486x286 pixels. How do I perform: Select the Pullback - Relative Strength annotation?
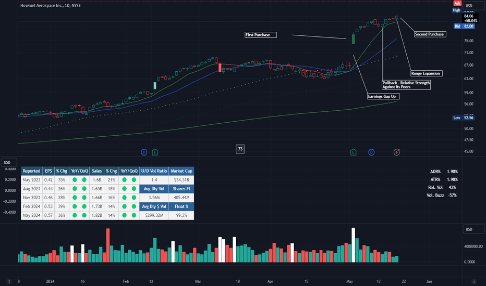[406, 85]
